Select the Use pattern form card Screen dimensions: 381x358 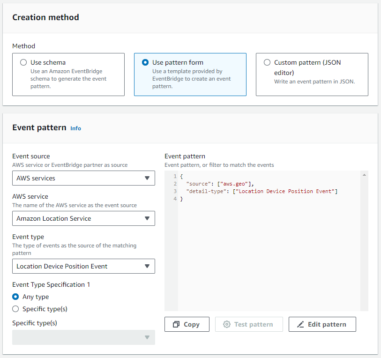pyautogui.click(x=190, y=75)
